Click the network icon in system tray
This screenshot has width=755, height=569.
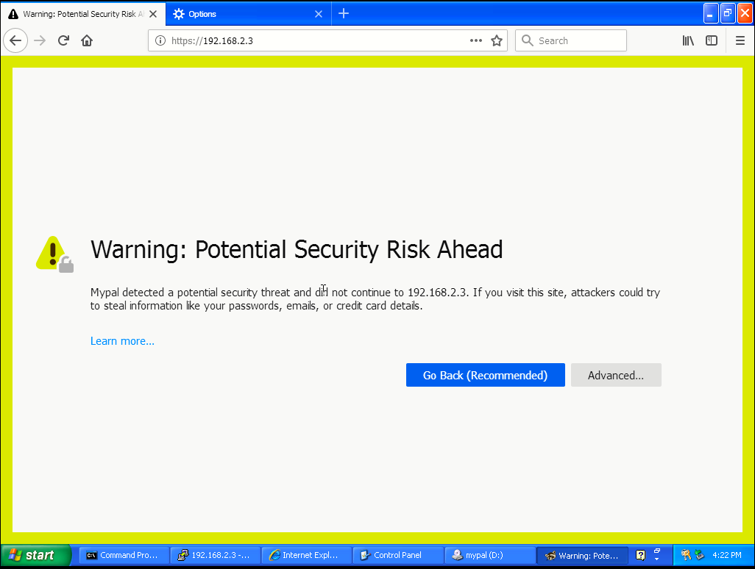click(x=700, y=555)
